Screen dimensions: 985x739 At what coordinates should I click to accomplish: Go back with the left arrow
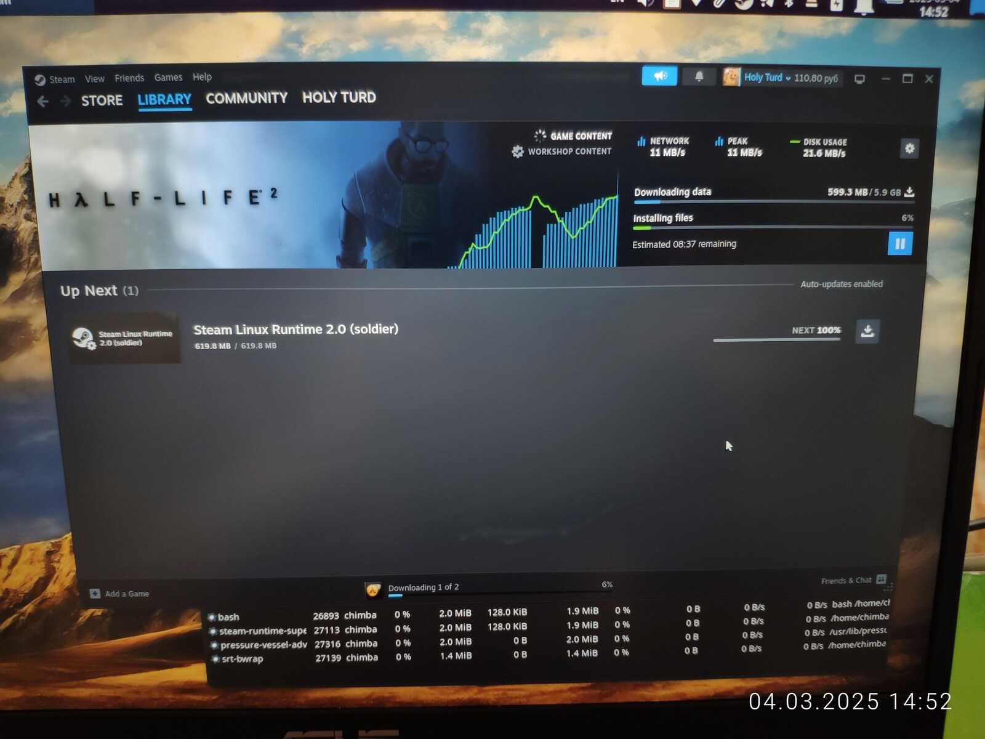point(42,101)
